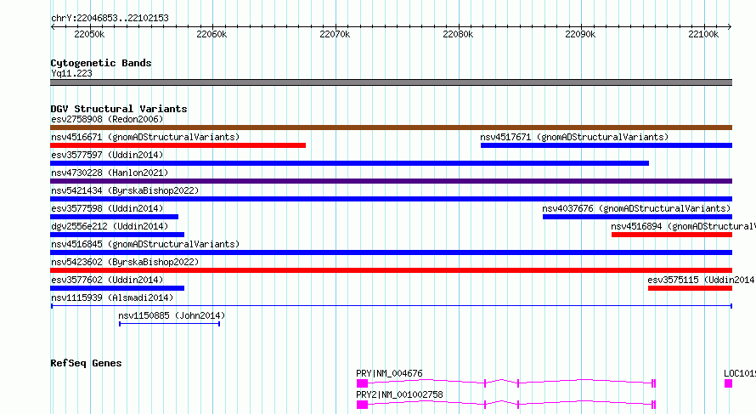Click the esv3577602 (Uddin2014) blue bar
This screenshot has height=414, width=756.
click(x=117, y=288)
